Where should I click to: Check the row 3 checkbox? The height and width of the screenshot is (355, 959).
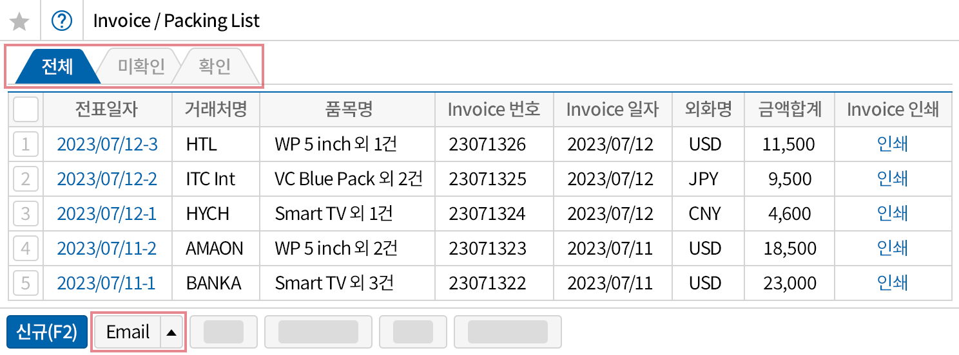point(26,214)
